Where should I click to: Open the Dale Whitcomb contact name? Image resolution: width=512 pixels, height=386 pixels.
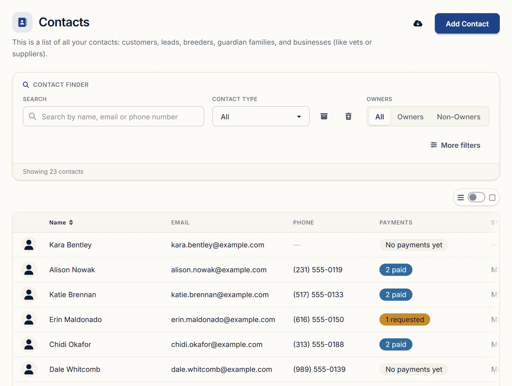click(75, 369)
